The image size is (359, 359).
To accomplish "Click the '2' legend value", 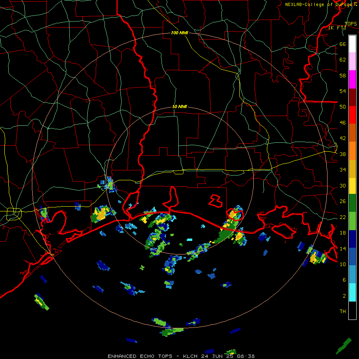I will (x=344, y=296).
